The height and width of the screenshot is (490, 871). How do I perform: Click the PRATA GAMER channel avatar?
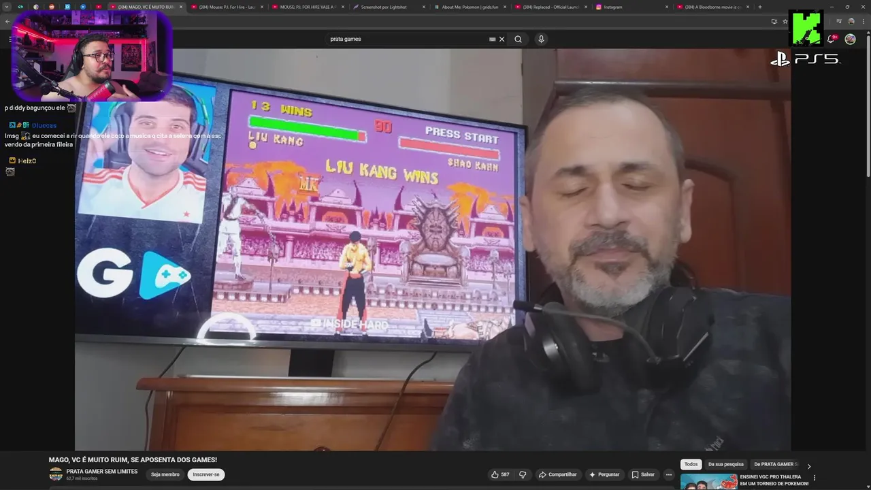pyautogui.click(x=56, y=474)
